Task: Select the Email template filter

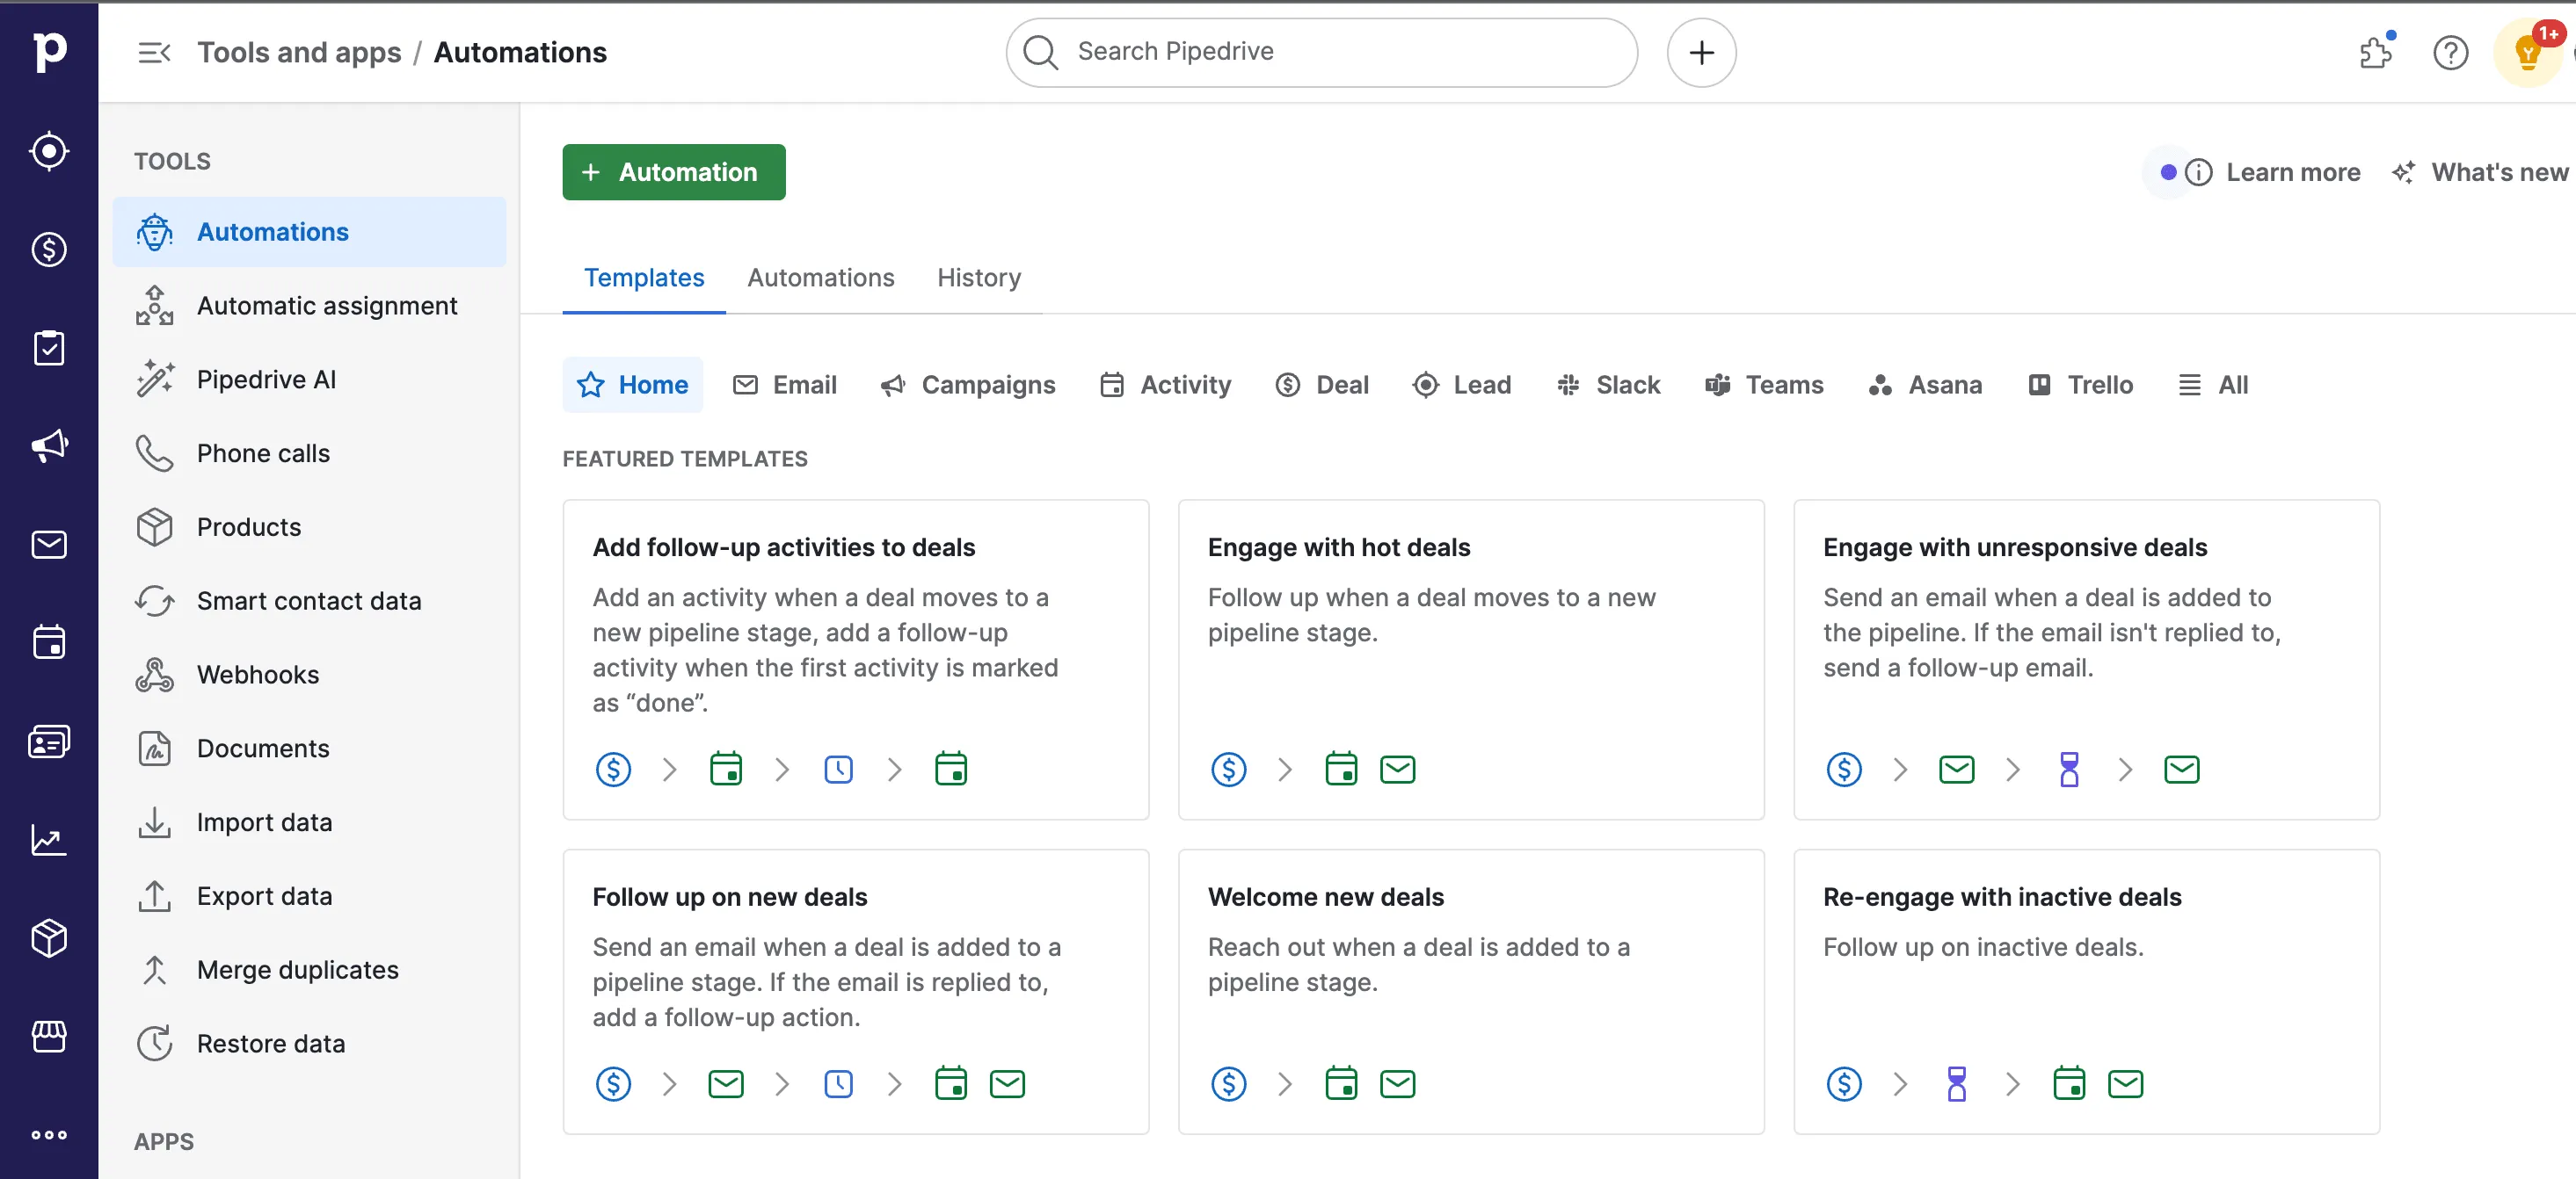Action: [x=785, y=385]
